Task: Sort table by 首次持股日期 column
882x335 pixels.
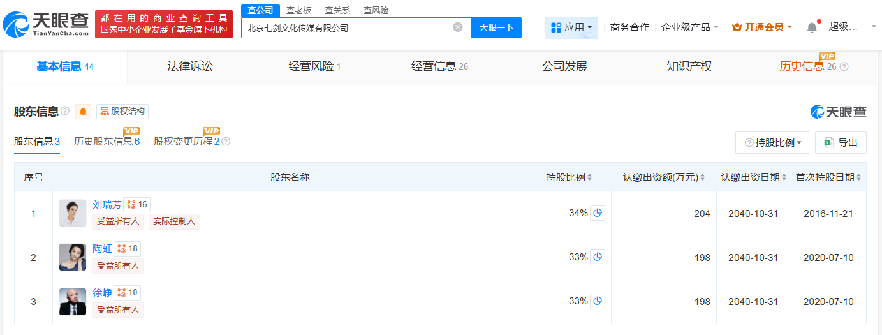Action: [x=828, y=177]
